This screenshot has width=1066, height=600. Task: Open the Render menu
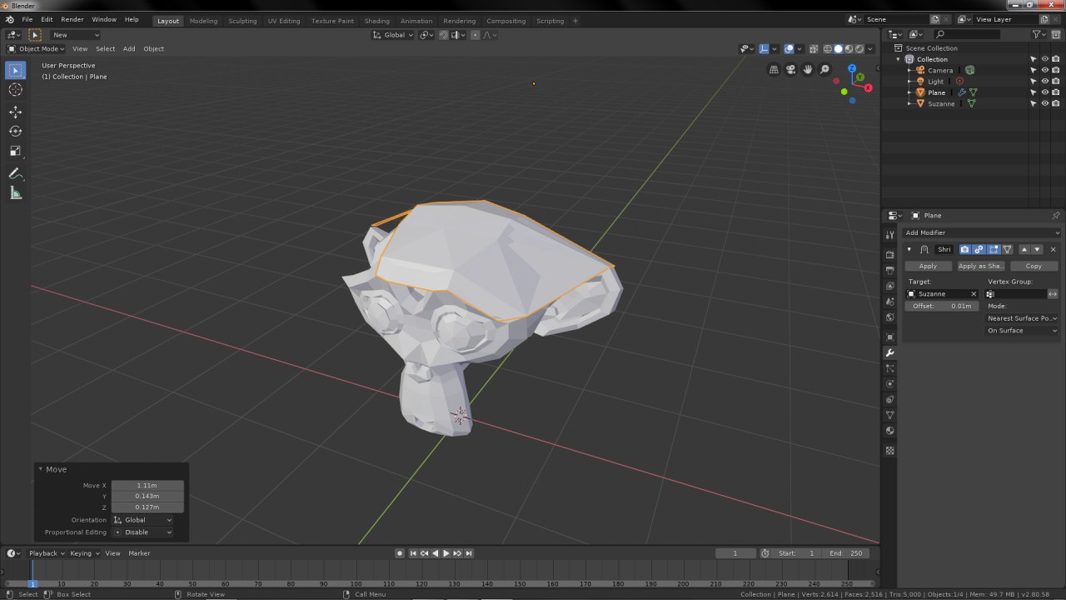pyautogui.click(x=72, y=19)
